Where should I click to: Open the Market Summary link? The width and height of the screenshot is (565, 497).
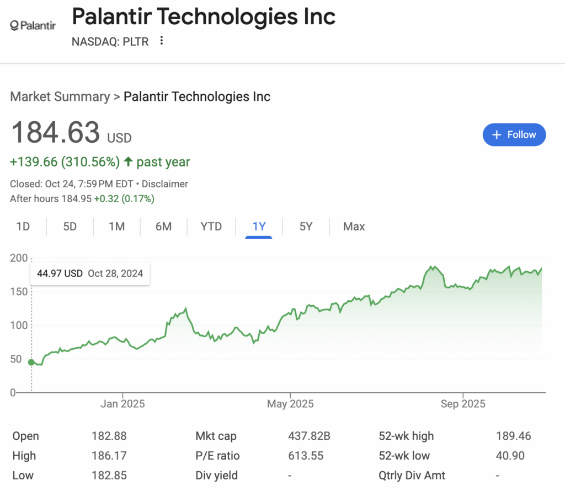pyautogui.click(x=60, y=96)
